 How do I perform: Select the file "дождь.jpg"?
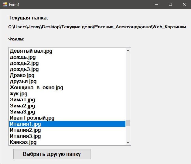click(23, 57)
